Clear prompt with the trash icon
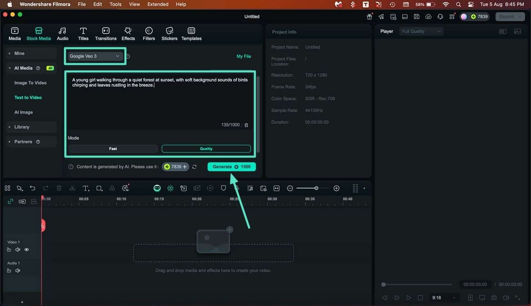This screenshot has height=306, width=531. pos(246,125)
